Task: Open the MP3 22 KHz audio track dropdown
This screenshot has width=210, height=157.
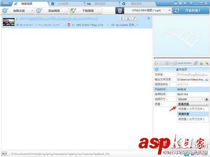Action: click(x=108, y=25)
